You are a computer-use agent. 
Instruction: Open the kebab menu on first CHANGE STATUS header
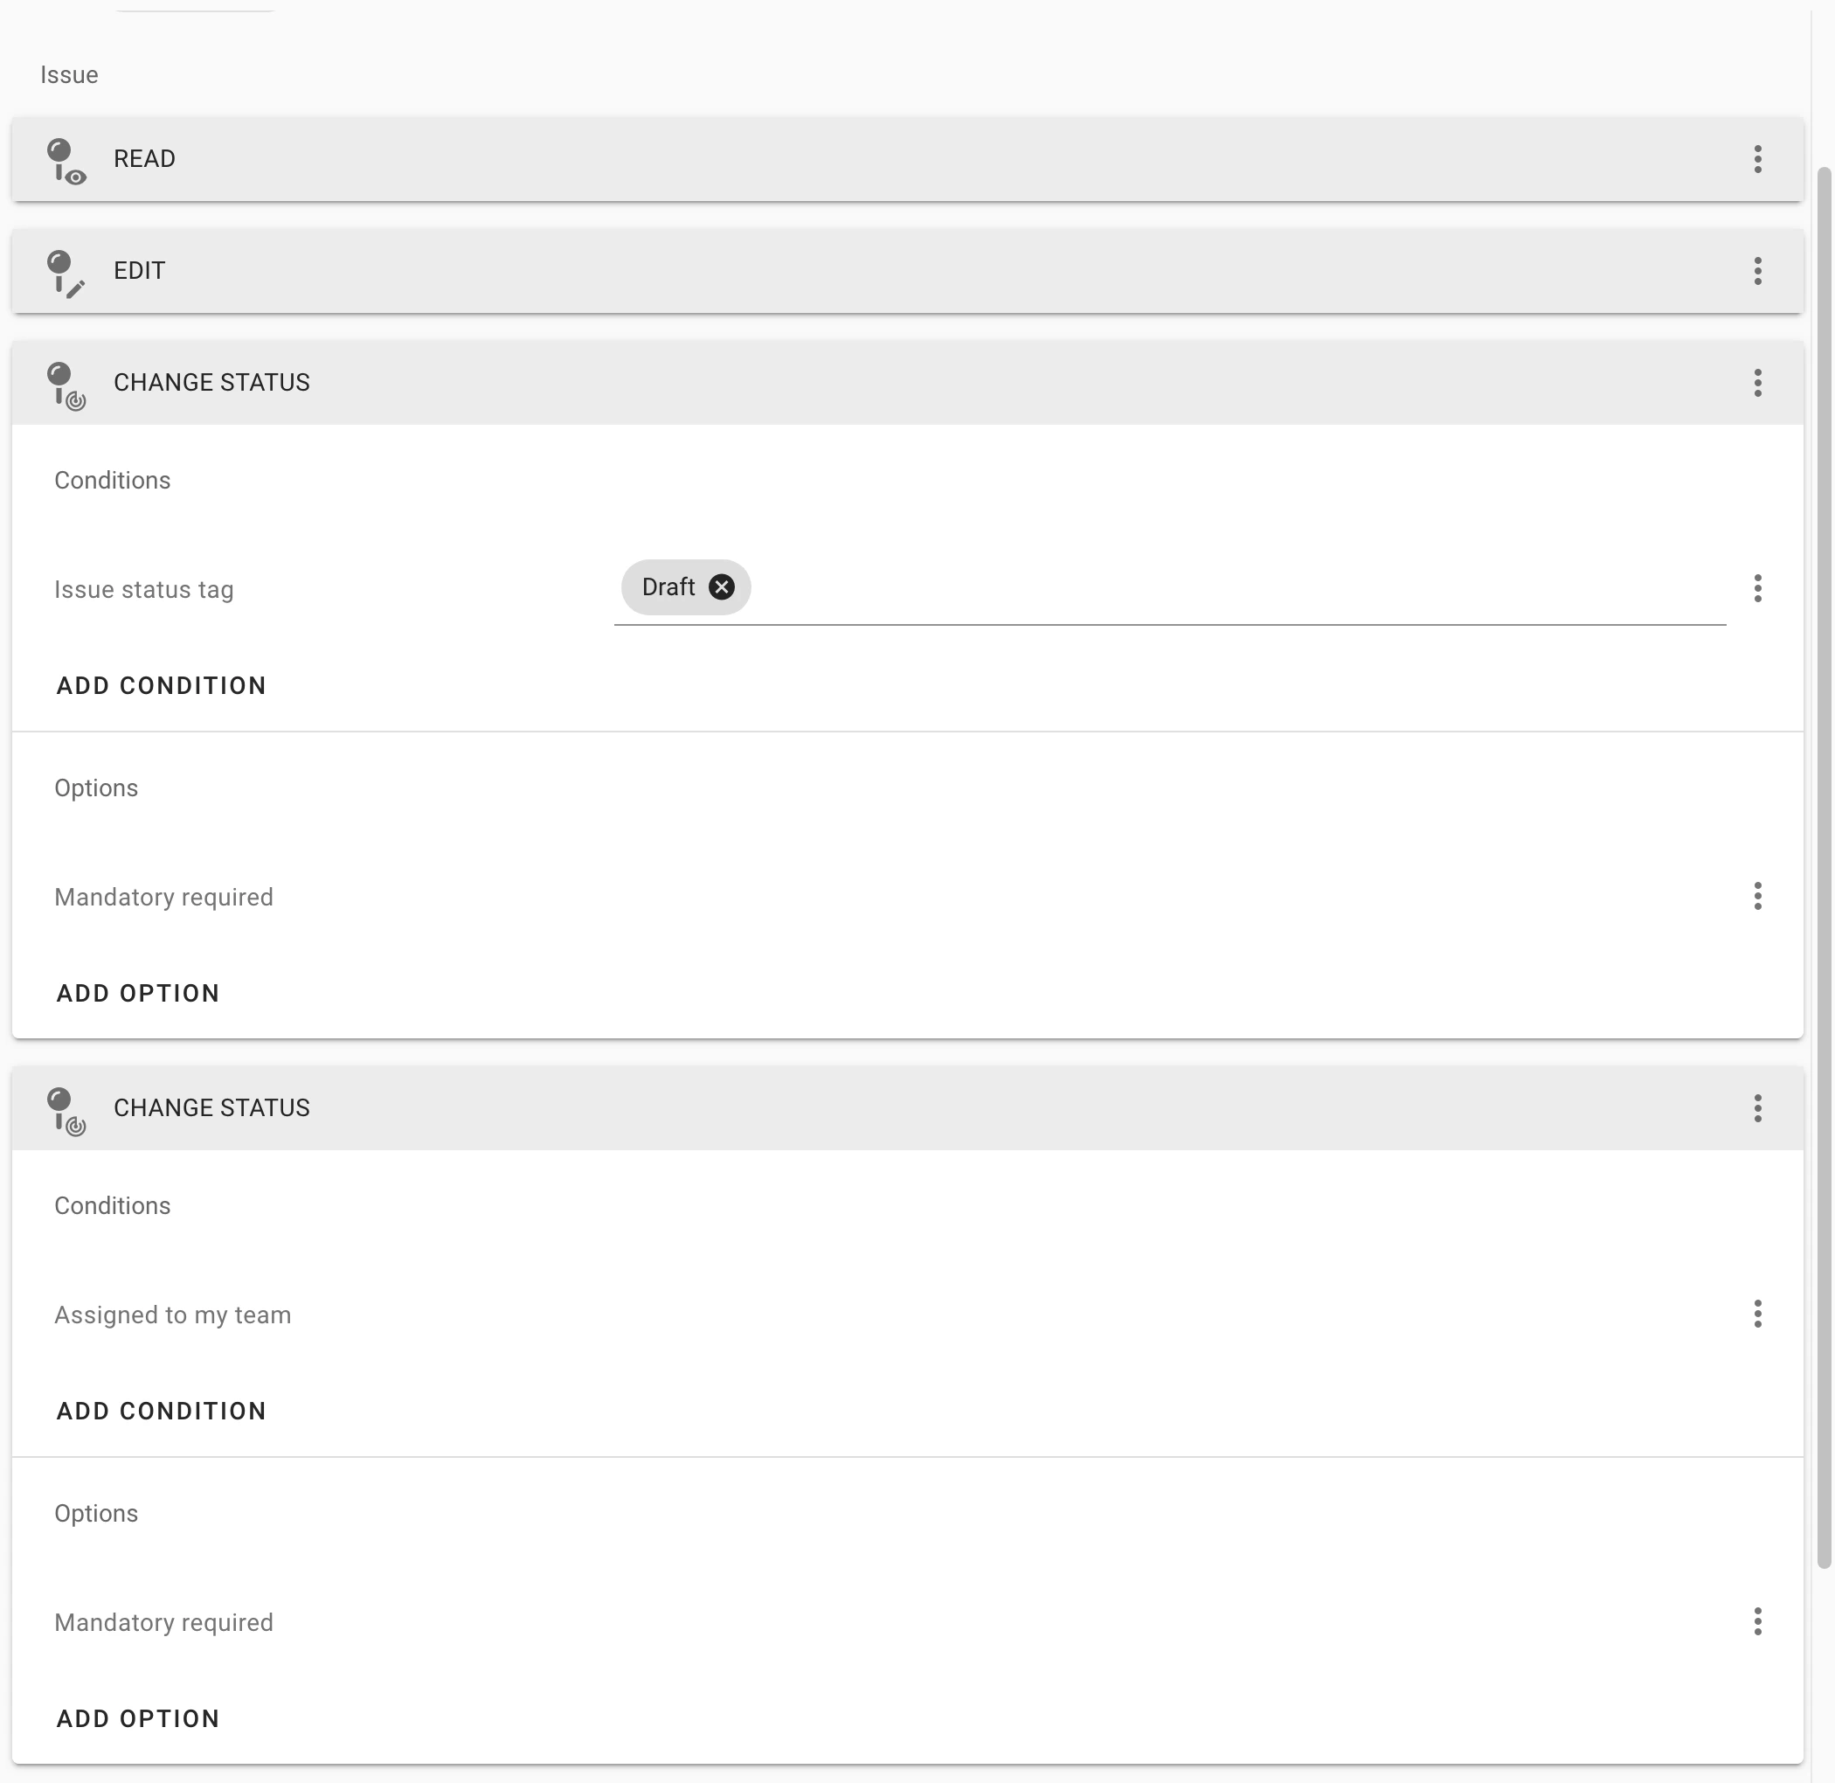point(1757,382)
